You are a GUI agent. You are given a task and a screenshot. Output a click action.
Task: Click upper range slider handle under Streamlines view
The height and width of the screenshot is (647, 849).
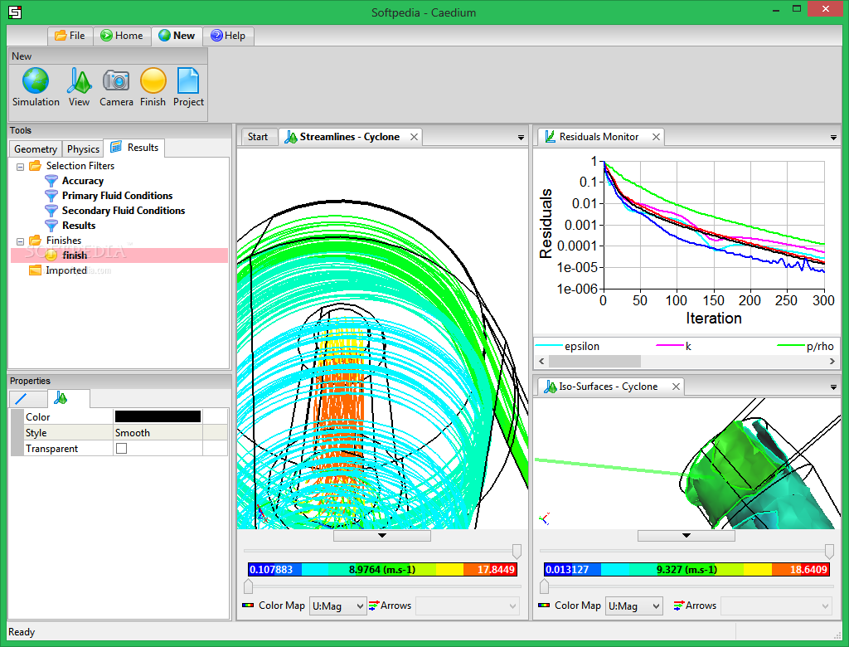coord(517,552)
